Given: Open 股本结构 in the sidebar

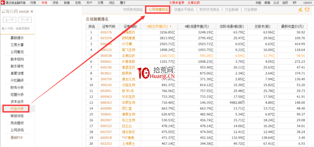Looking at the screenshot, I should coord(17,59).
